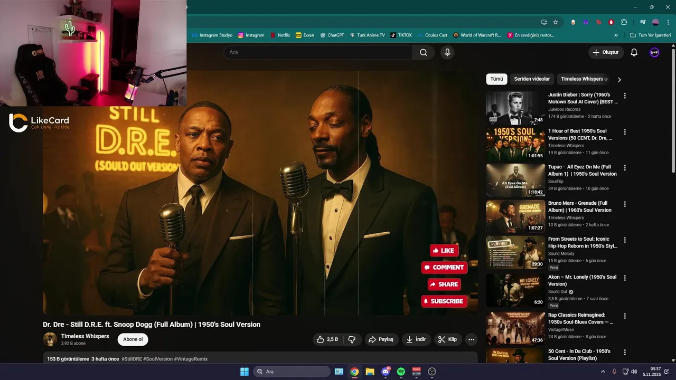The image size is (676, 380).
Task: Open the Instagram Stüdyo bookmark
Action: 212,35
